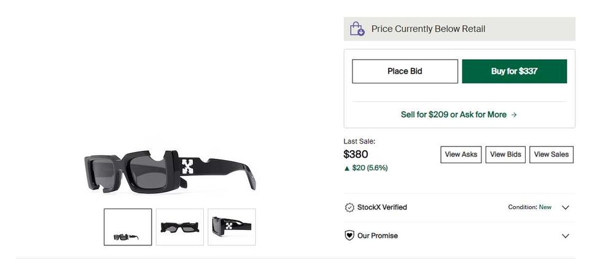Click the StockX Verified checkmark badge icon
Image resolution: width=614 pixels, height=265 pixels.
tap(349, 207)
